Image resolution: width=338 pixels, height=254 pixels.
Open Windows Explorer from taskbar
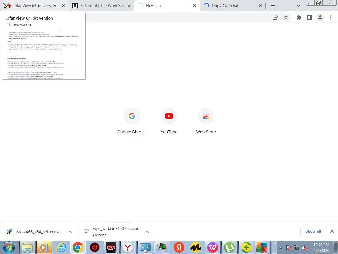[x=28, y=247]
